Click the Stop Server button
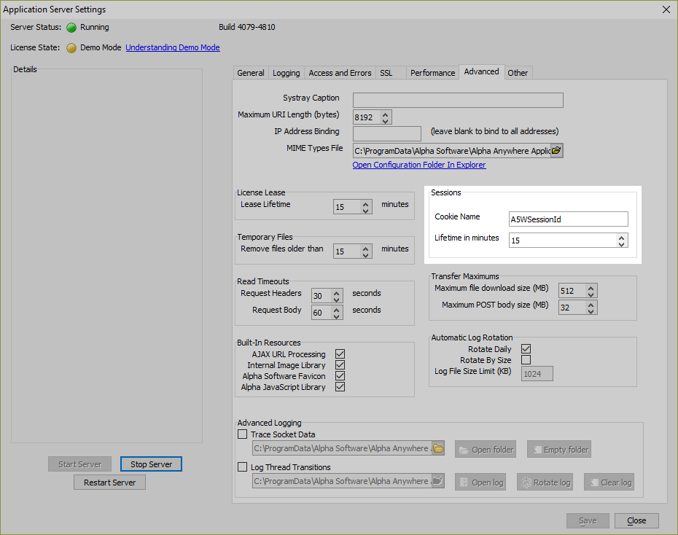This screenshot has height=535, width=678. point(151,464)
